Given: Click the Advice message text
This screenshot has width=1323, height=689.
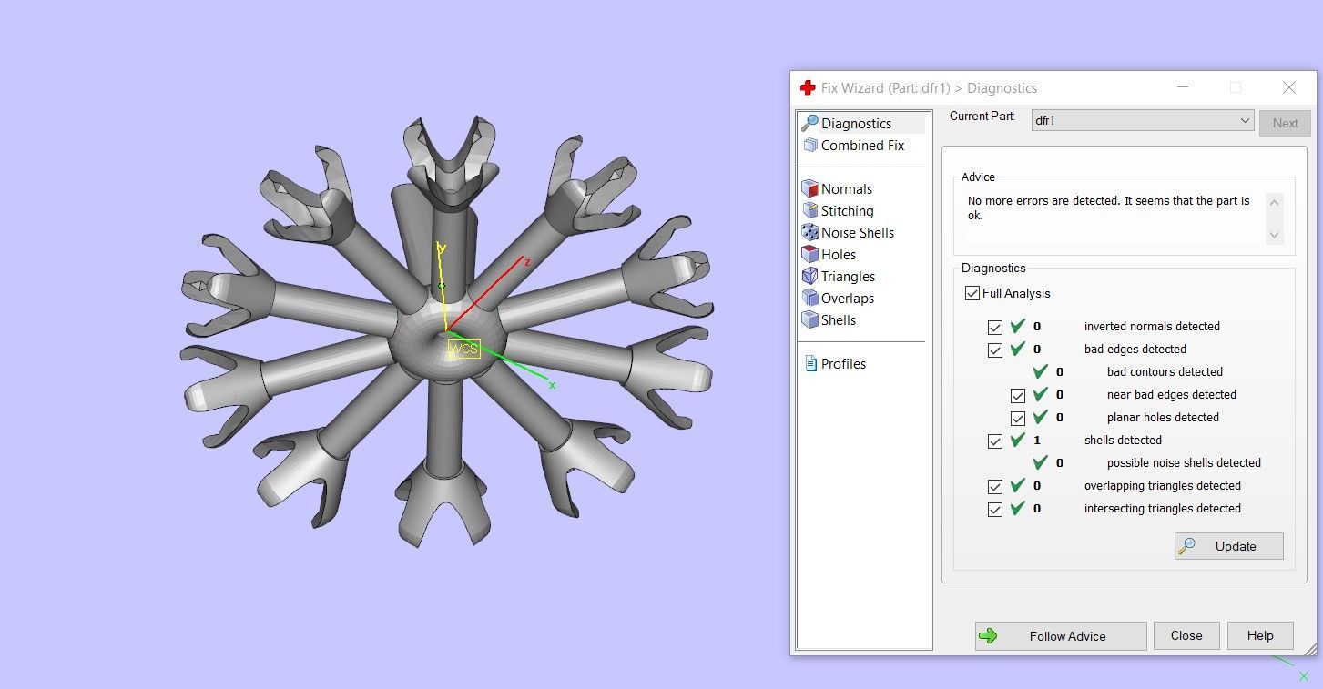Looking at the screenshot, I should [1109, 208].
